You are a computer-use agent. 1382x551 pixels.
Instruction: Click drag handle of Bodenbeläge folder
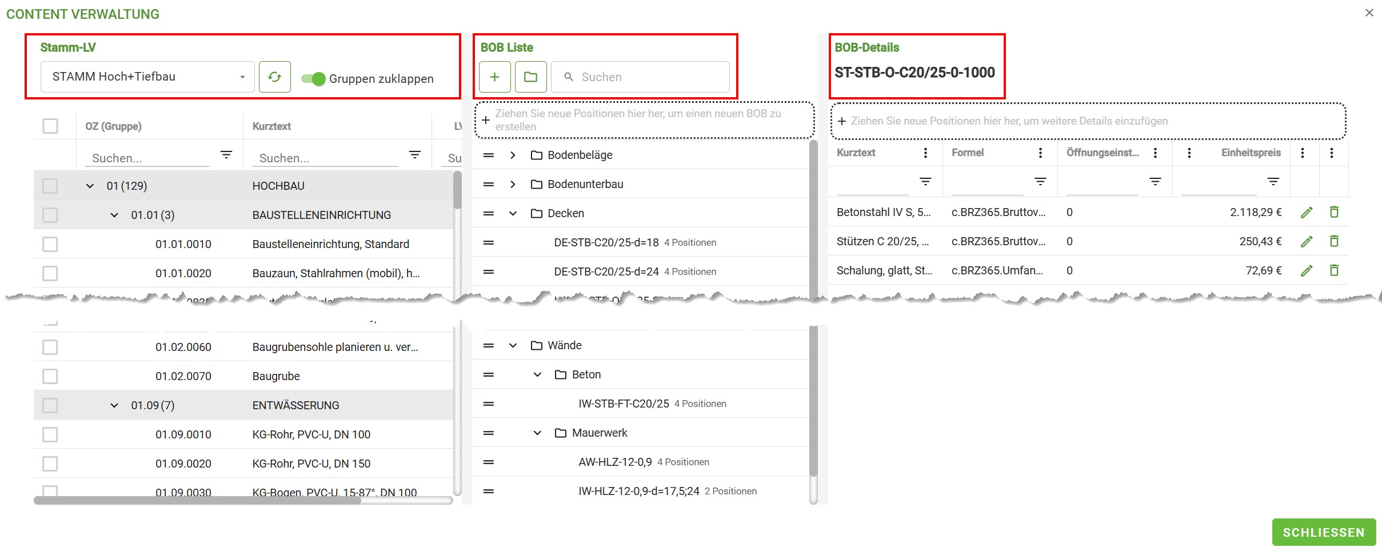(x=488, y=155)
